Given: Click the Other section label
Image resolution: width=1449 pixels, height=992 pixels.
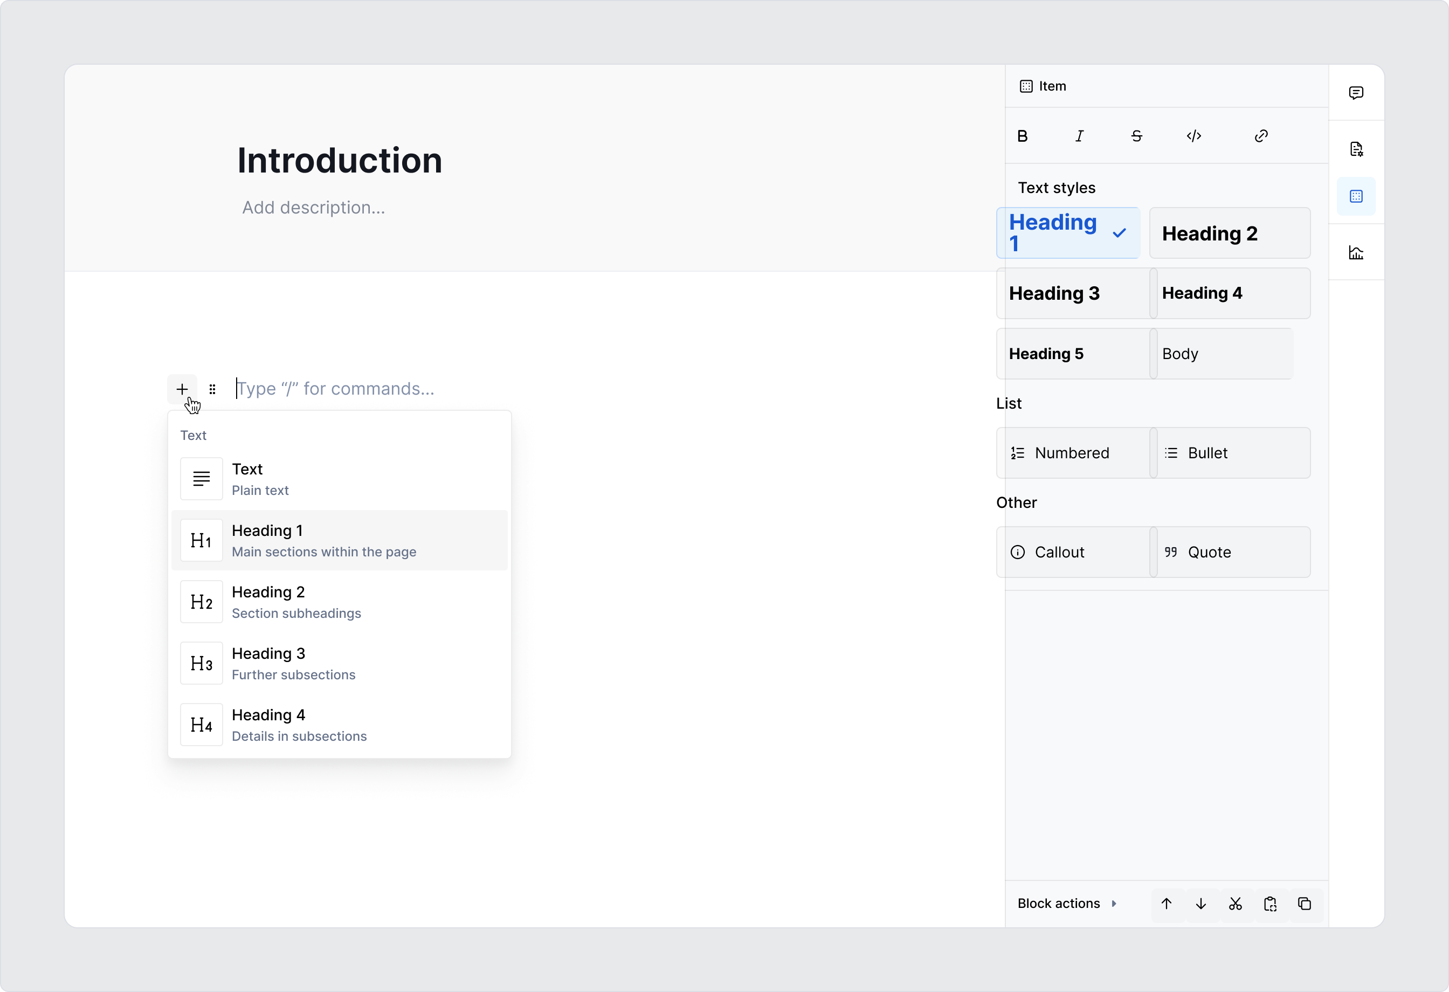Looking at the screenshot, I should pos(1016,502).
